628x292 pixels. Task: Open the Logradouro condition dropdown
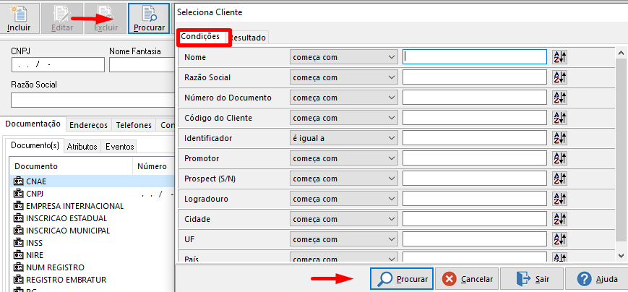point(344,199)
